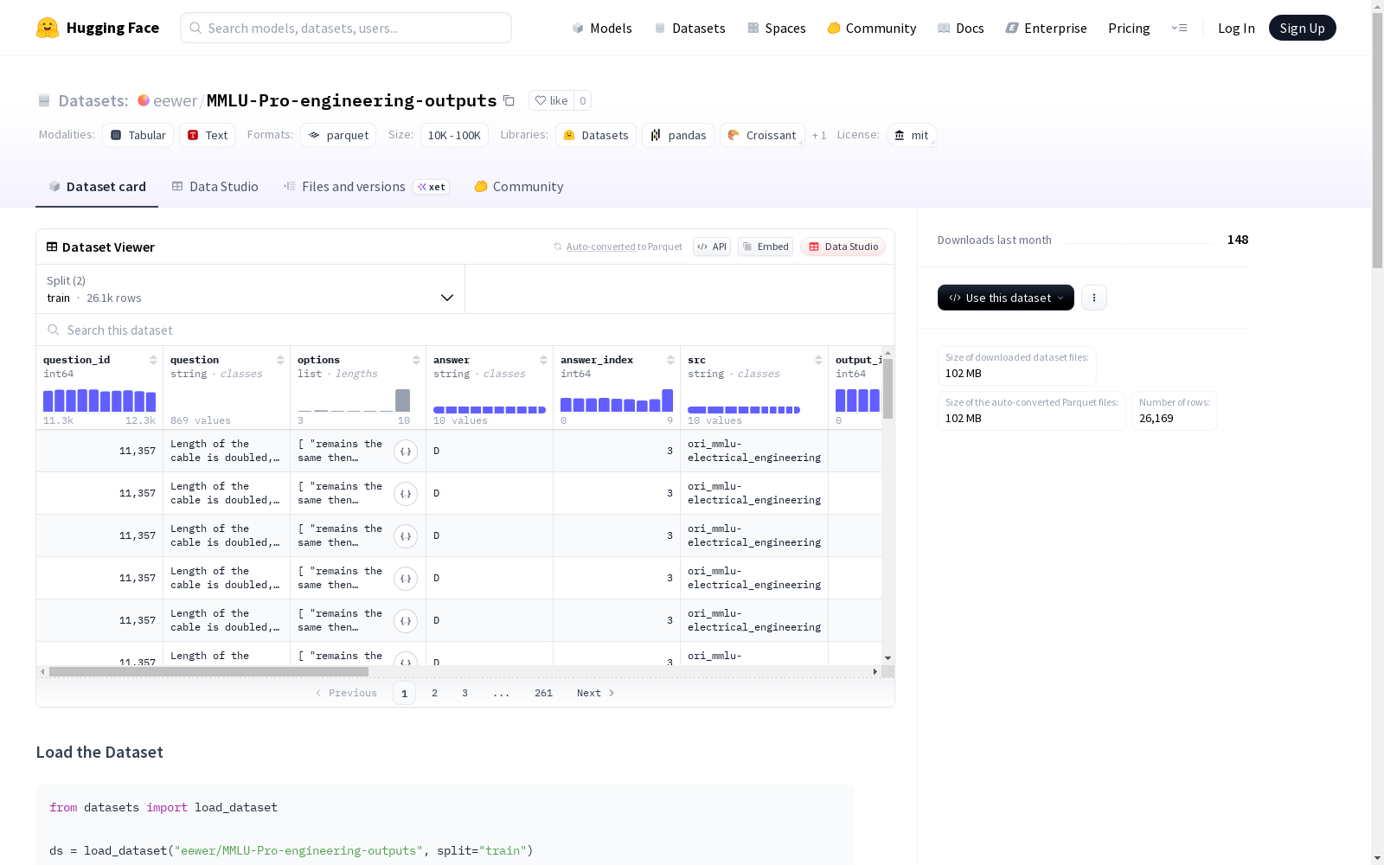The image size is (1384, 865).
Task: Click the Log In link
Action: (x=1236, y=28)
